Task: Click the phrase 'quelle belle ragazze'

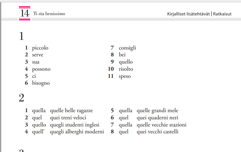Action: tap(72, 110)
